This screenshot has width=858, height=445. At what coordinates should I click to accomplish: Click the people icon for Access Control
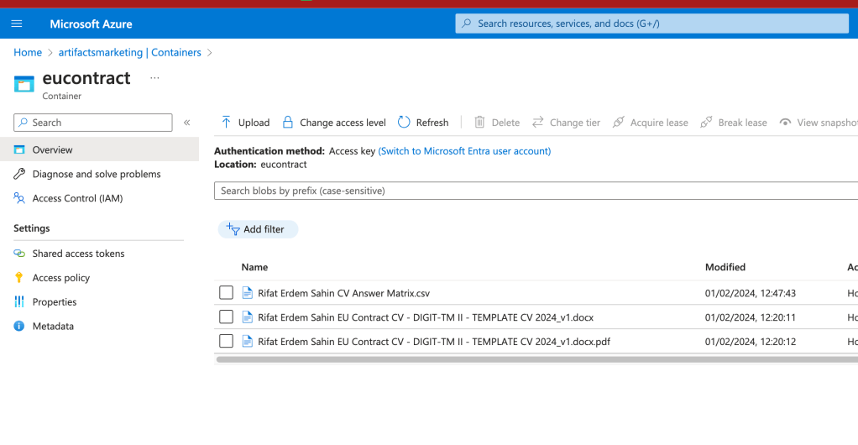pyautogui.click(x=19, y=198)
